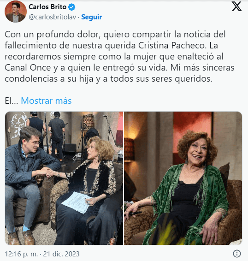Click the X logo icon

(x=236, y=6)
